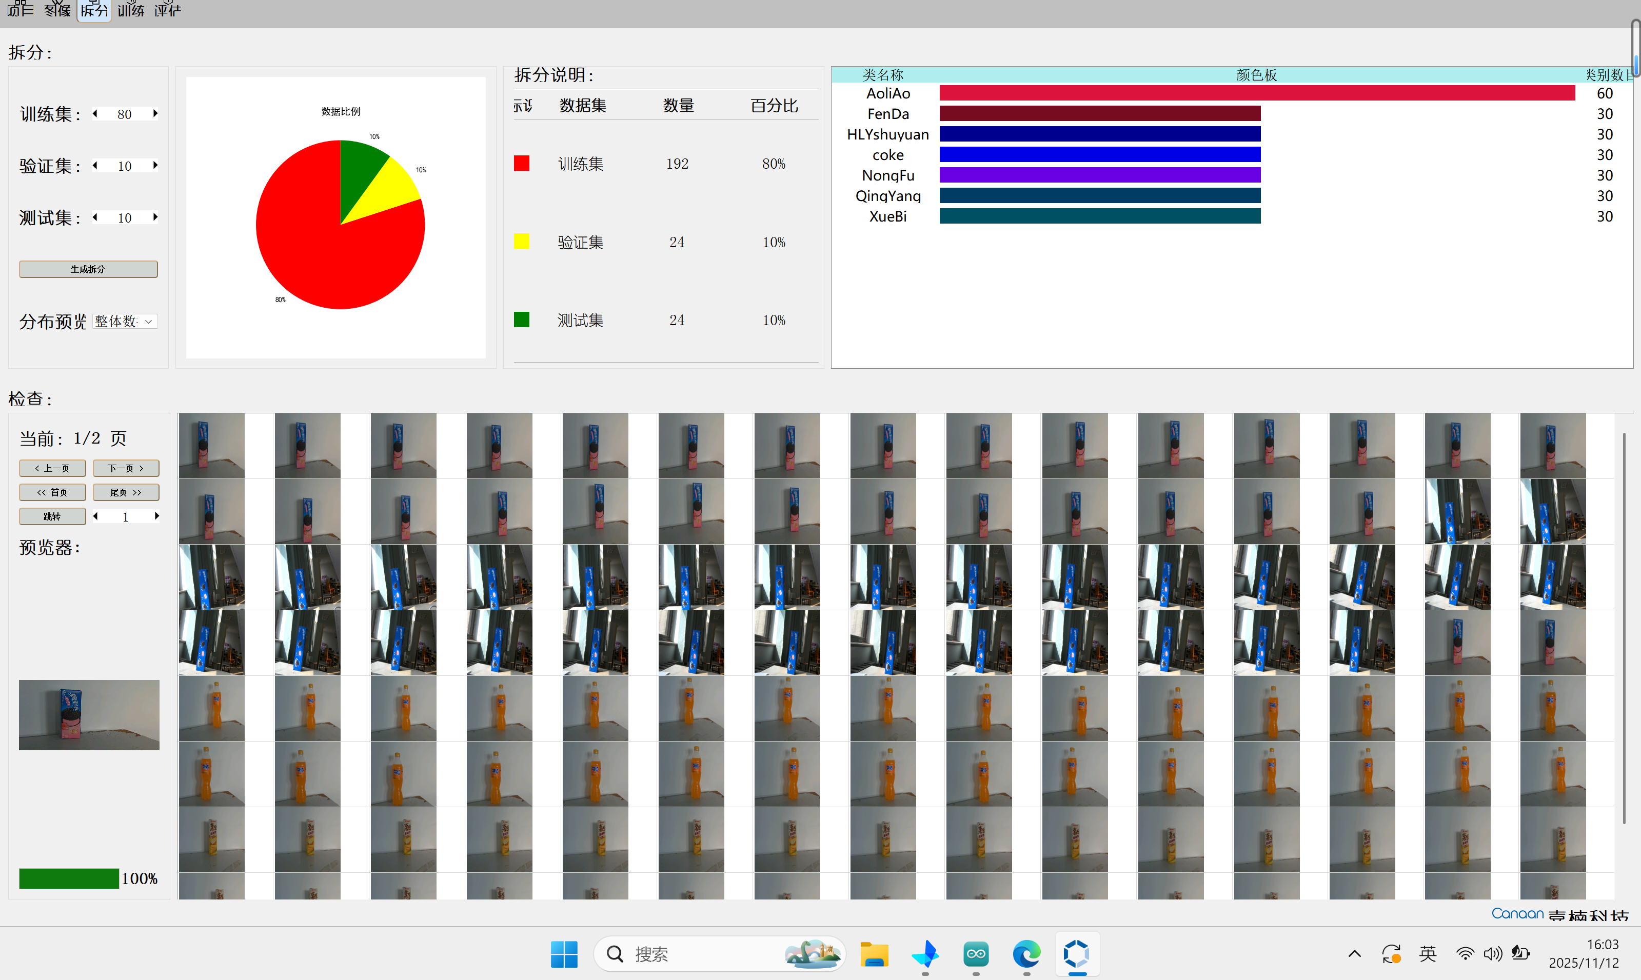The width and height of the screenshot is (1641, 980).
Task: Click the FenDa color bar
Action: pyautogui.click(x=1099, y=113)
